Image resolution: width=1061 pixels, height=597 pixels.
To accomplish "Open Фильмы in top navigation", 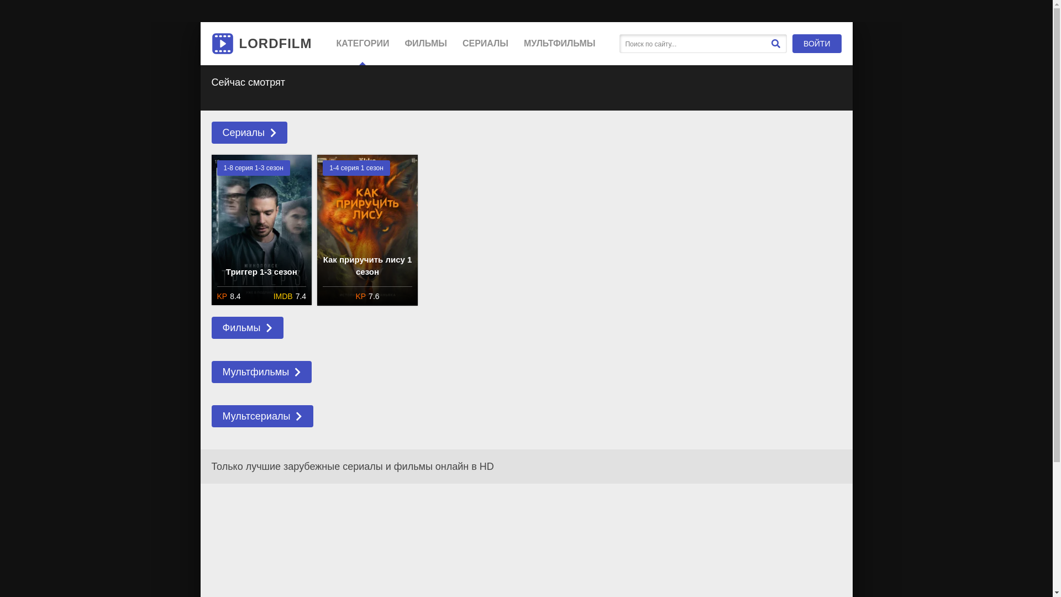I will point(426,44).
